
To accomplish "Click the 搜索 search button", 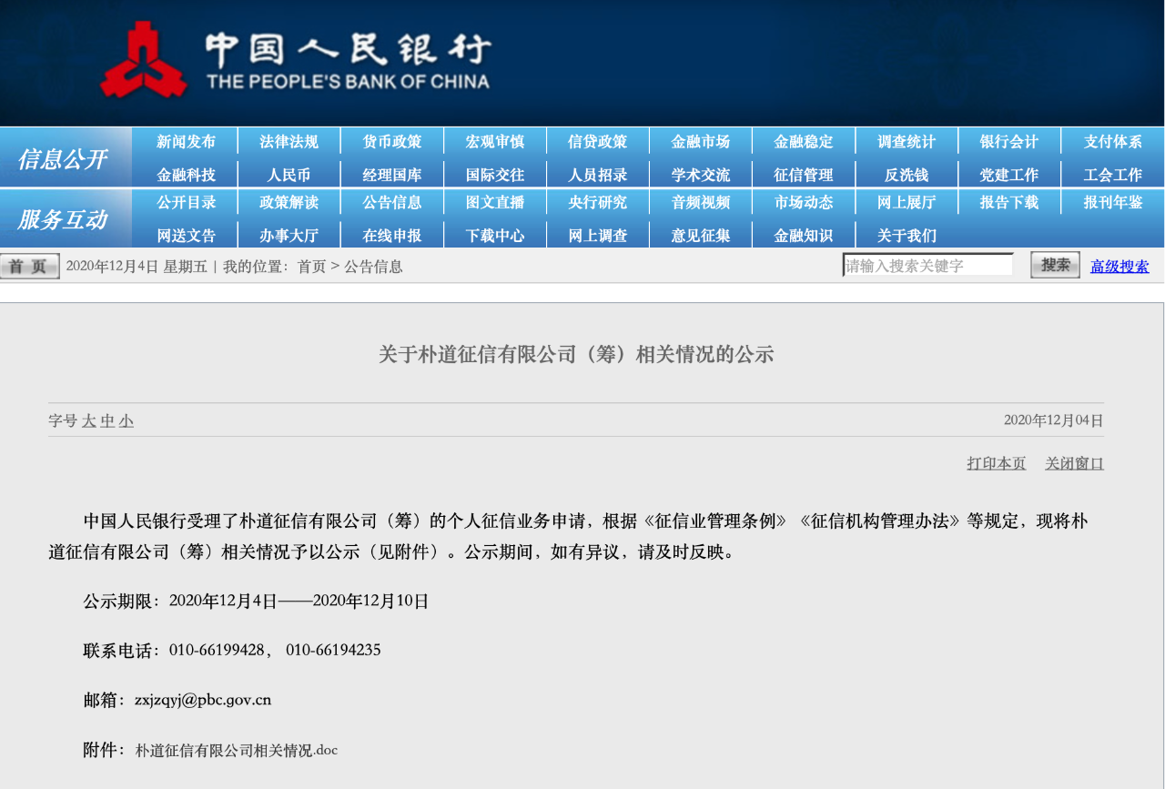I will [x=1055, y=266].
